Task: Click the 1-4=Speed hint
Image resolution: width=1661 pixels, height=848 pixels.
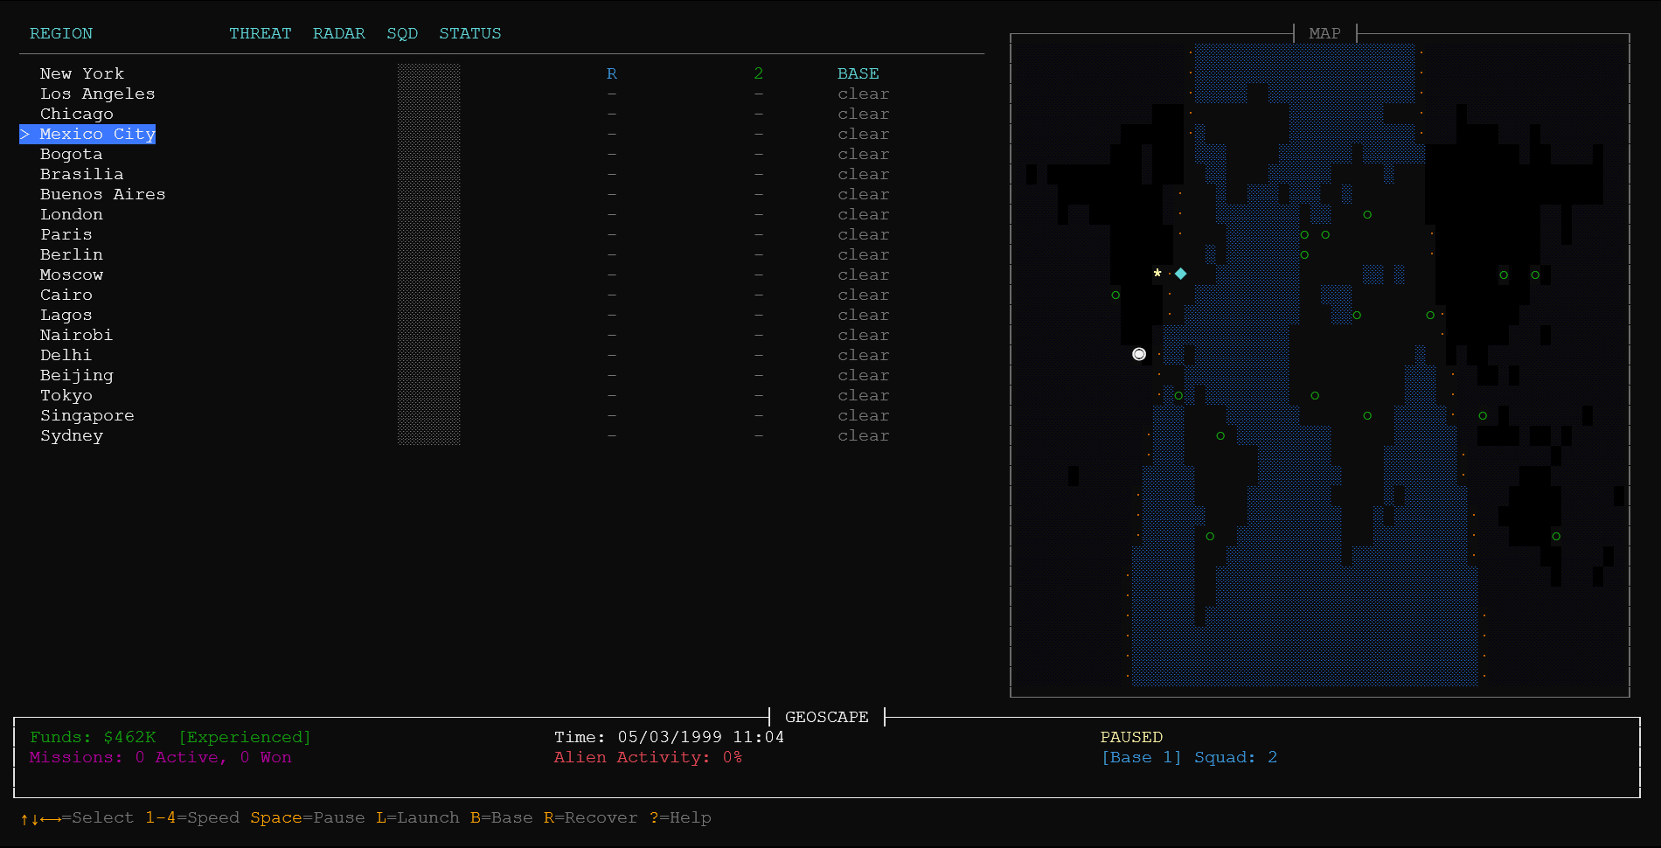Action: (191, 817)
